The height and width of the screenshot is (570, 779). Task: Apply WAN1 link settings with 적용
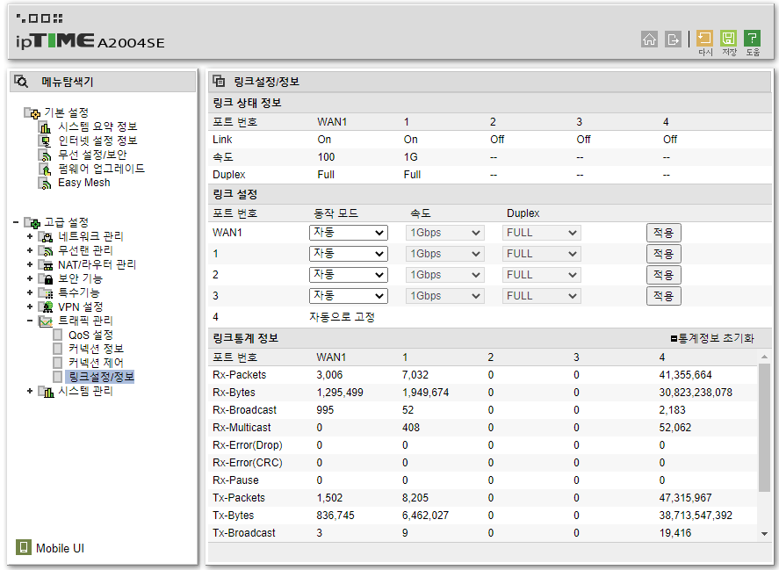[x=663, y=233]
